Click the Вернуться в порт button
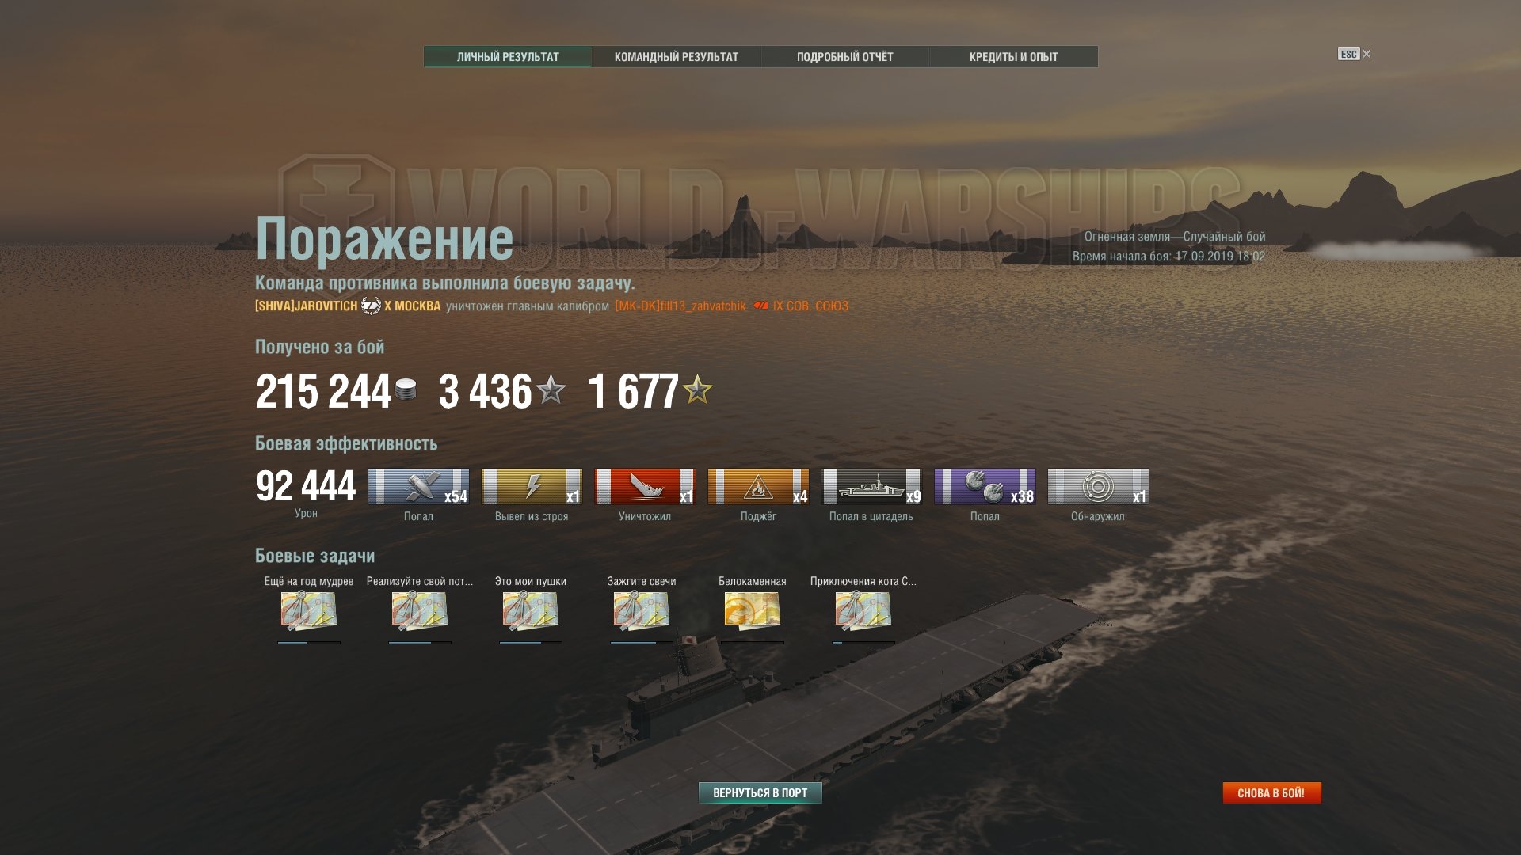The width and height of the screenshot is (1521, 855). [760, 792]
